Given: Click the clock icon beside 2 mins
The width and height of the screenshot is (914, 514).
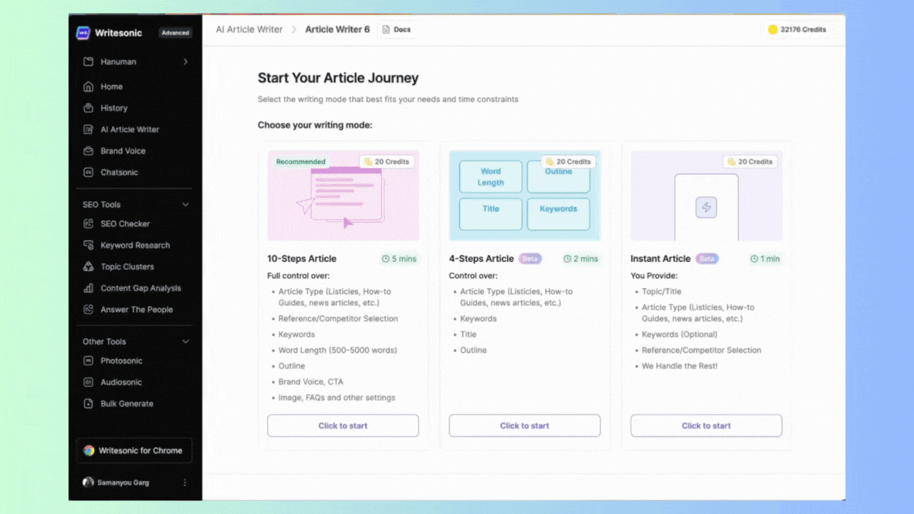Looking at the screenshot, I should coord(568,258).
